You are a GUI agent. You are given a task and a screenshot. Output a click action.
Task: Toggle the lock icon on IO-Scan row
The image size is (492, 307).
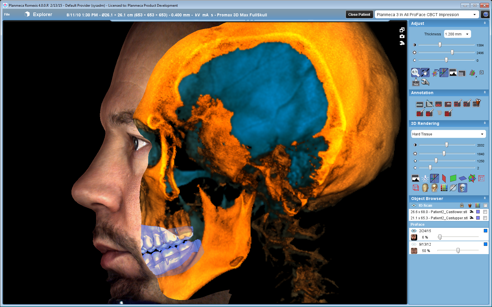[x=462, y=205]
